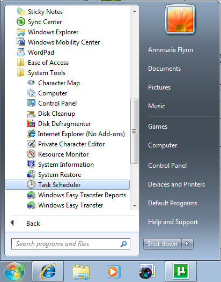The image size is (221, 282).
Task: Open the camera lens taskbar app
Action: pyautogui.click(x=147, y=271)
